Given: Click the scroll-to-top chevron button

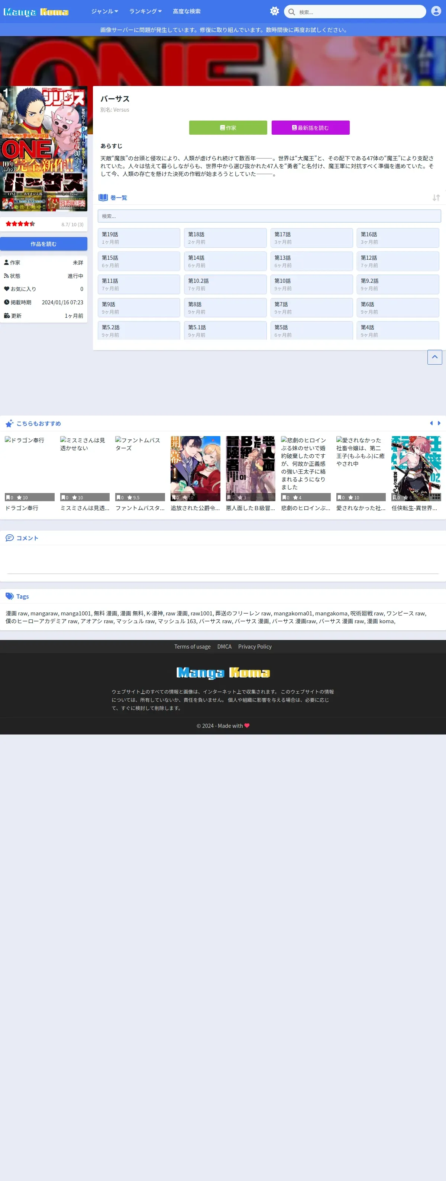Looking at the screenshot, I should click(x=434, y=357).
